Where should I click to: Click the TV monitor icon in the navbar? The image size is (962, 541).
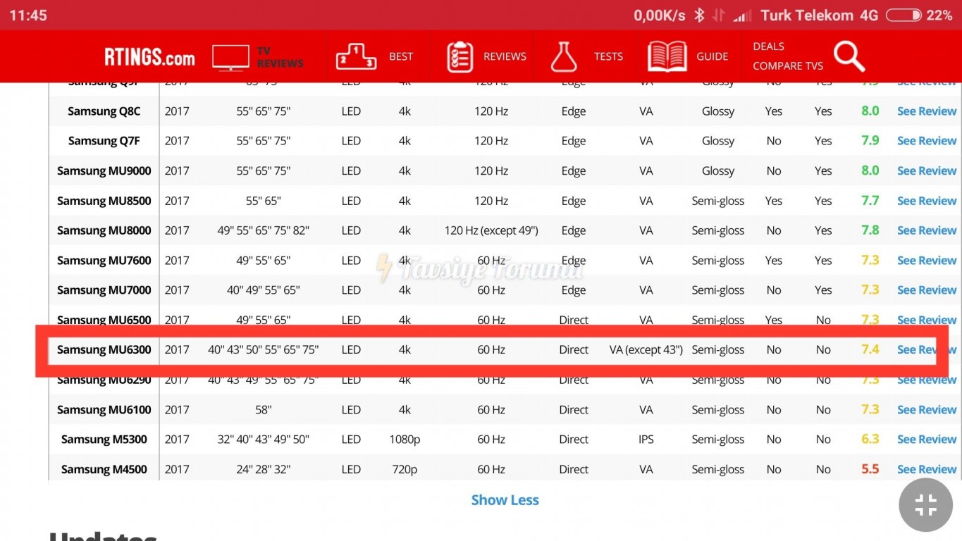click(x=230, y=58)
